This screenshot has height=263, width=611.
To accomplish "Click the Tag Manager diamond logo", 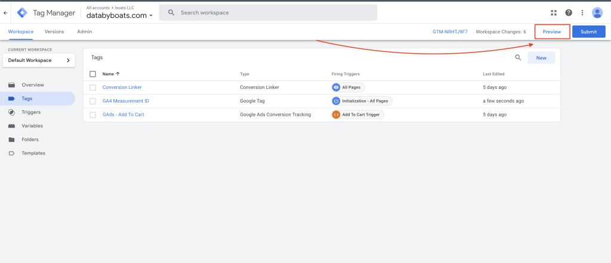I will pos(22,13).
